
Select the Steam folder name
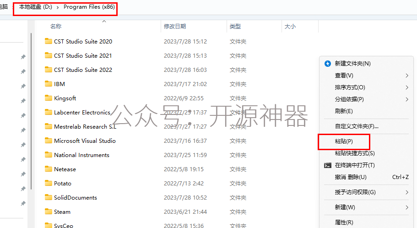pos(62,212)
